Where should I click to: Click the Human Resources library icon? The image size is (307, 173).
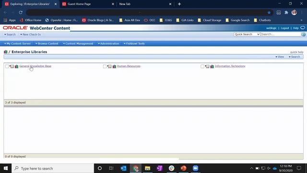click(114, 66)
